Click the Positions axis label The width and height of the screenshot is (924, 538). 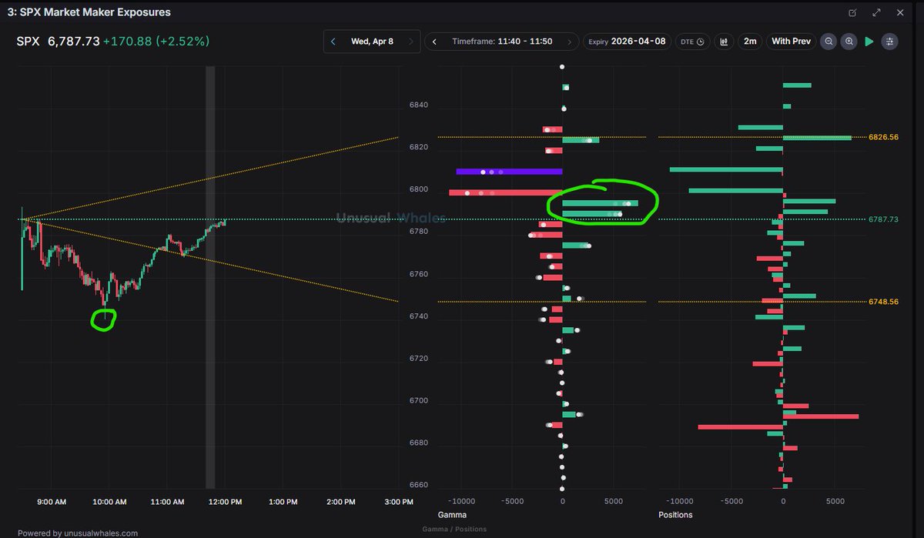point(675,514)
